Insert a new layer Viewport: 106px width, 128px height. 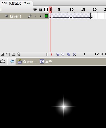click(2, 54)
